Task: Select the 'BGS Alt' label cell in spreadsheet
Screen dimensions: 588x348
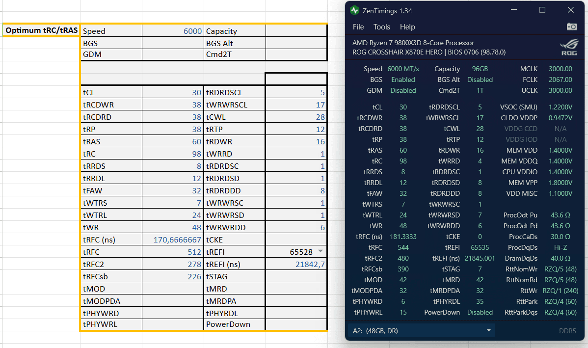Action: [x=235, y=43]
